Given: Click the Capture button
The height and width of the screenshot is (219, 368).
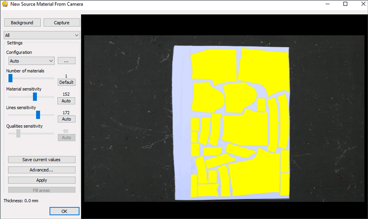Looking at the screenshot, I should click(62, 23).
